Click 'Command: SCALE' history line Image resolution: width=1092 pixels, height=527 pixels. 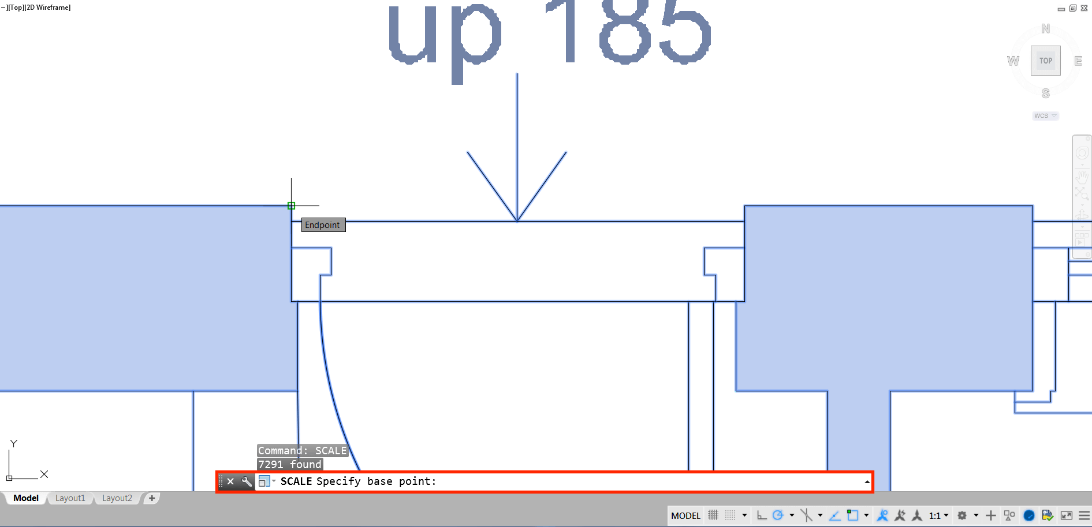tap(302, 450)
